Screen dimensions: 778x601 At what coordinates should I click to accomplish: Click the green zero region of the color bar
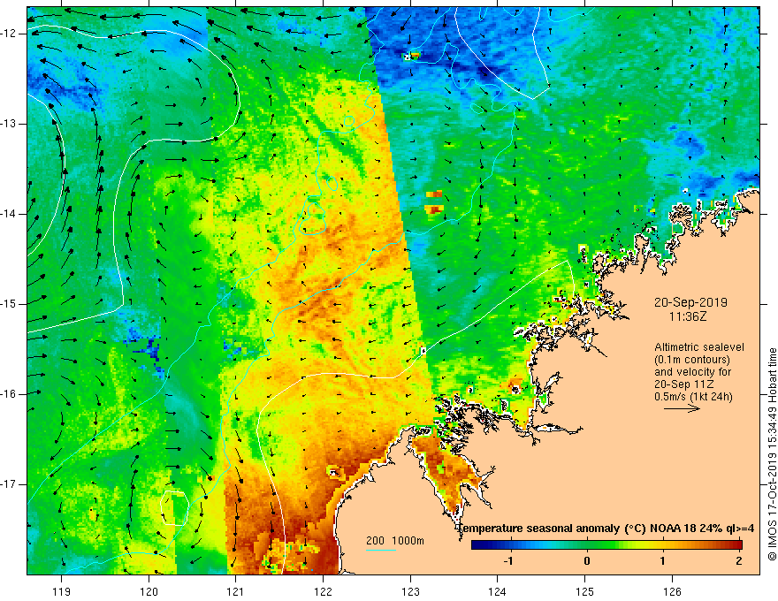[x=587, y=545]
